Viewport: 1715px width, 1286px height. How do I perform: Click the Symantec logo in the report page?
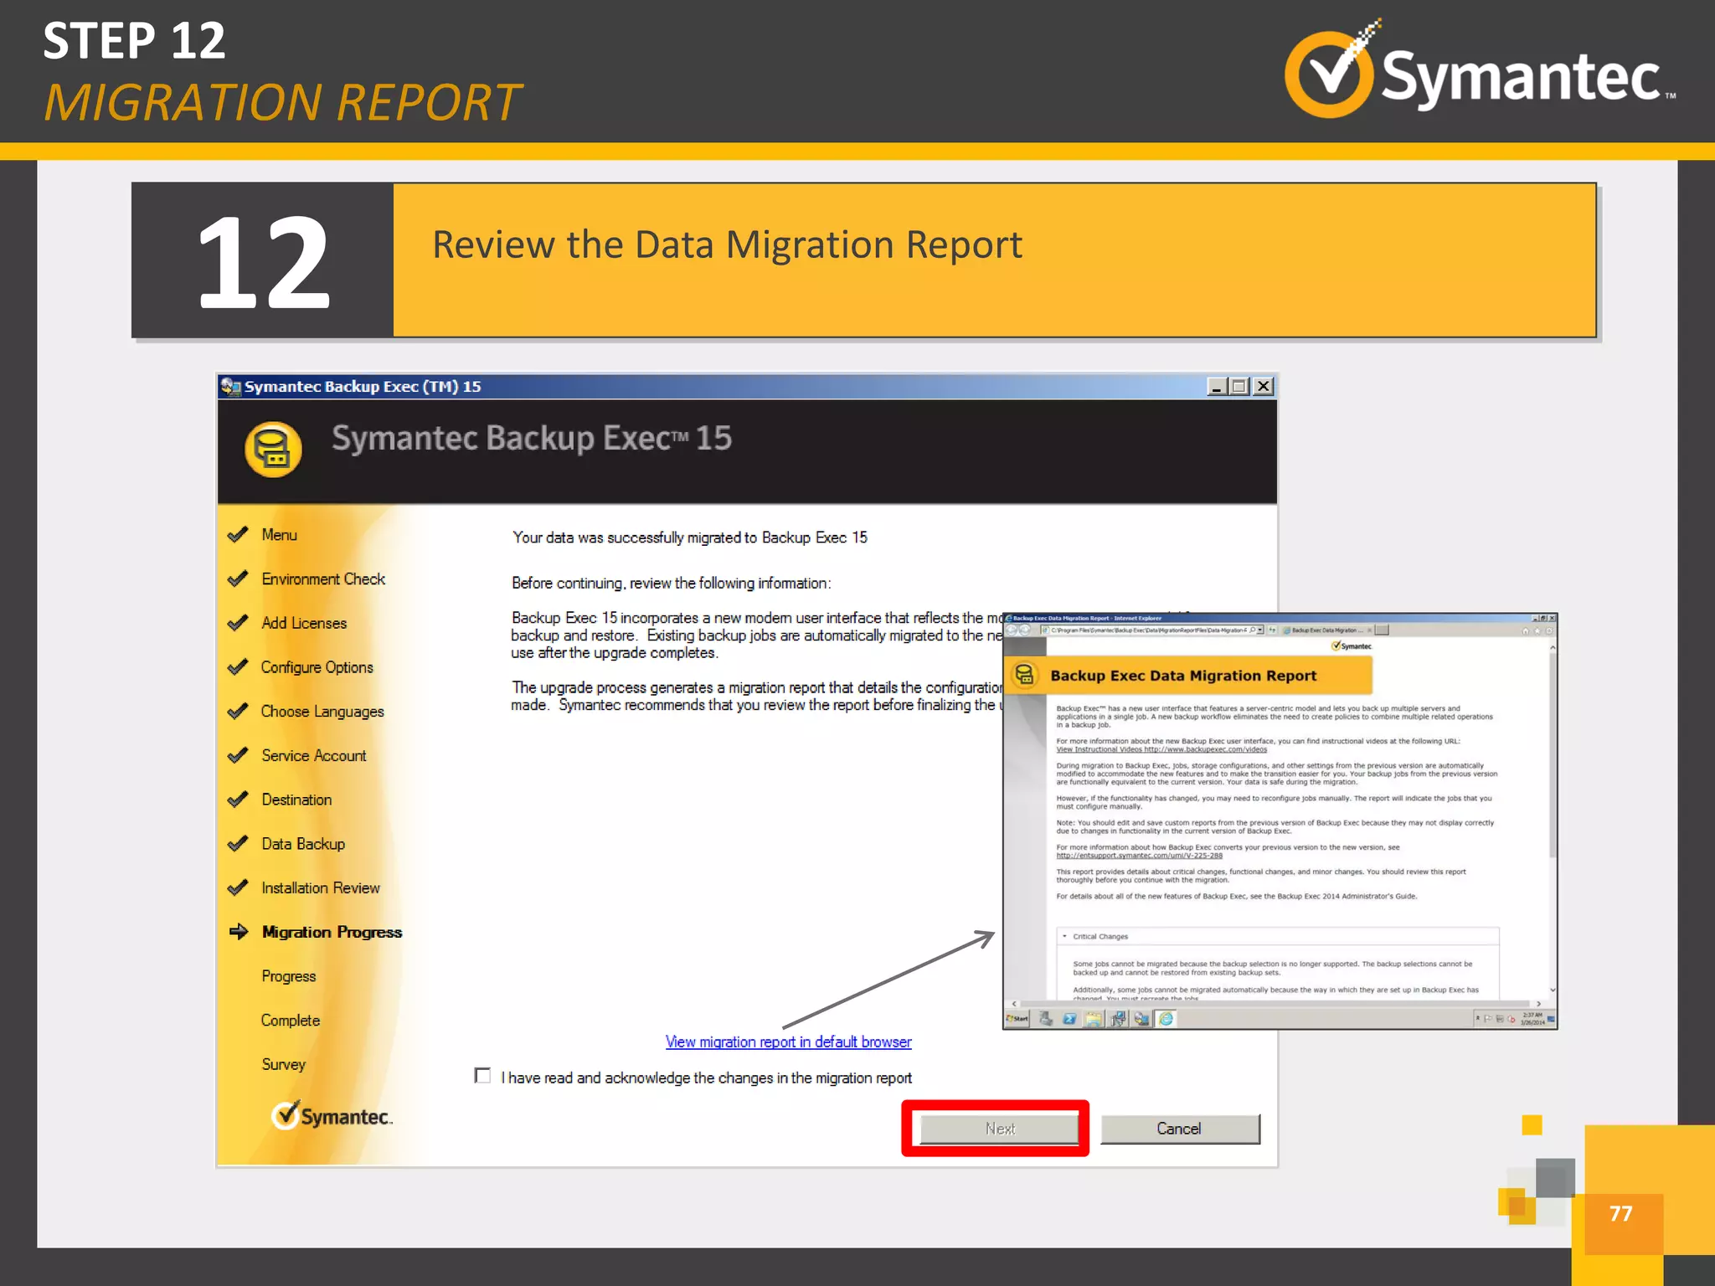(x=1352, y=646)
